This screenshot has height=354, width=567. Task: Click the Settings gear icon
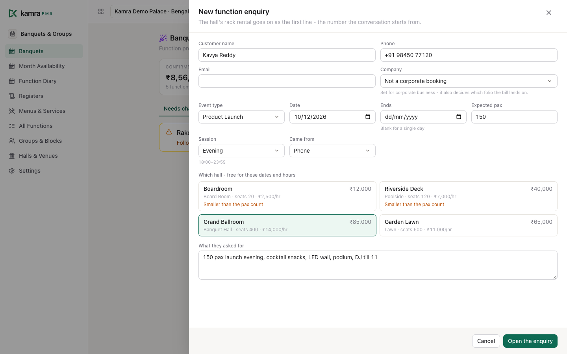click(12, 171)
